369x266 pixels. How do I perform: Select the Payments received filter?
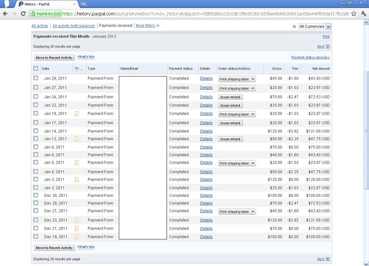(115, 25)
